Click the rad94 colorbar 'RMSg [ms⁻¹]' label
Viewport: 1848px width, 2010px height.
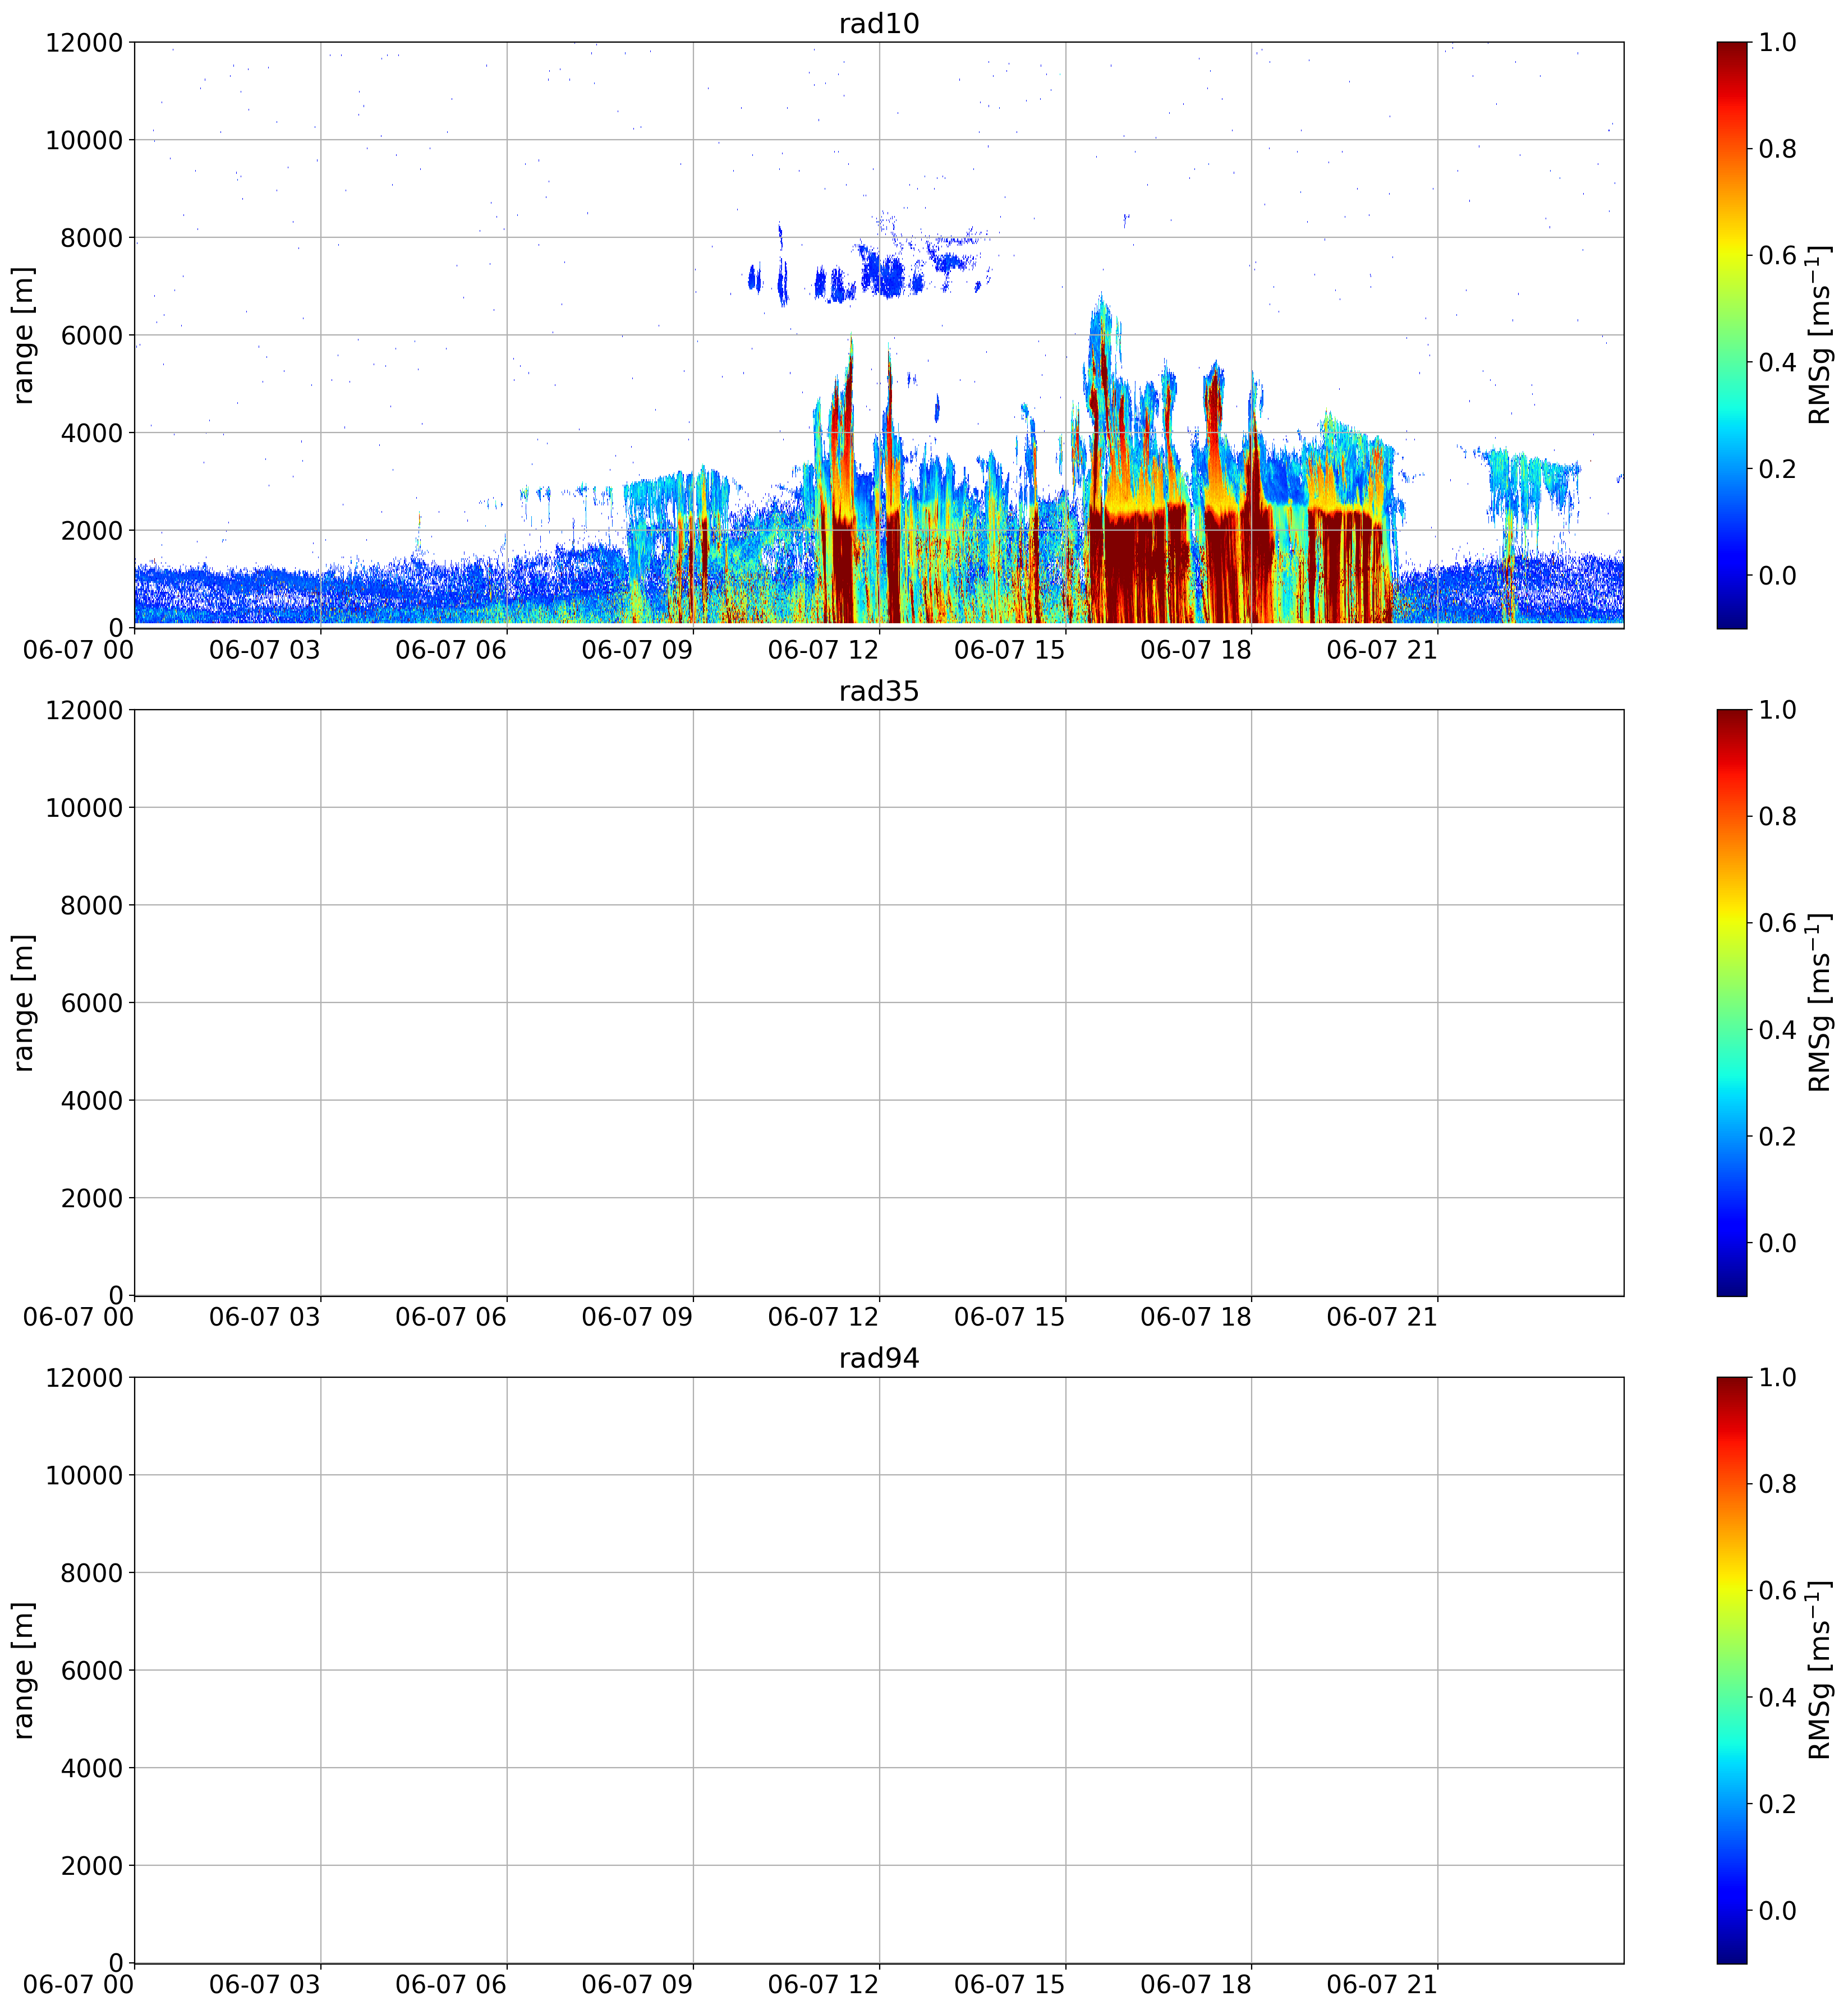click(x=1819, y=1670)
